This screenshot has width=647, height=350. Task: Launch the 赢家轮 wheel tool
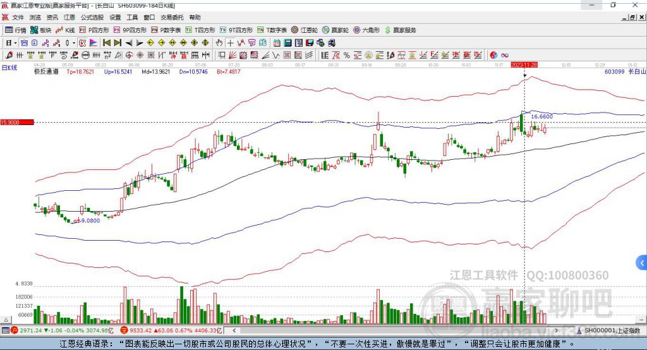[336, 30]
